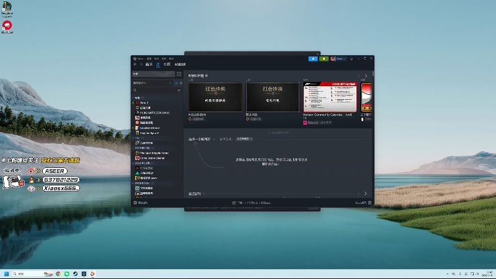
Task: Open the Friends menu in Steam menu bar
Action: [157, 58]
